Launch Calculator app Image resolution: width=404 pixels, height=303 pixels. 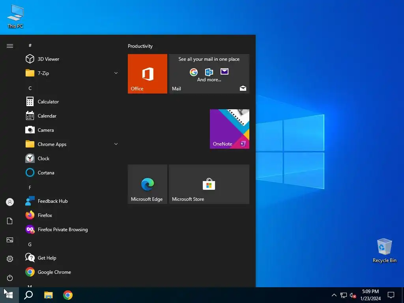pos(72,101)
